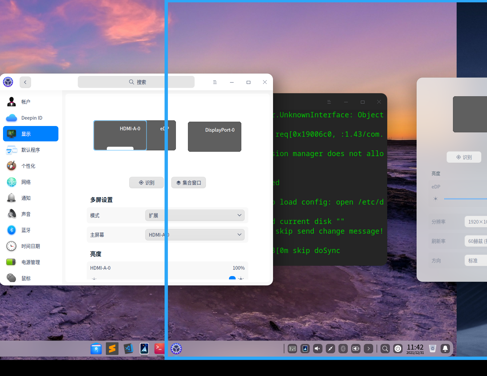This screenshot has height=376, width=487.
Task: Click the 亮度 heading in Control Center
Action: pyautogui.click(x=96, y=254)
